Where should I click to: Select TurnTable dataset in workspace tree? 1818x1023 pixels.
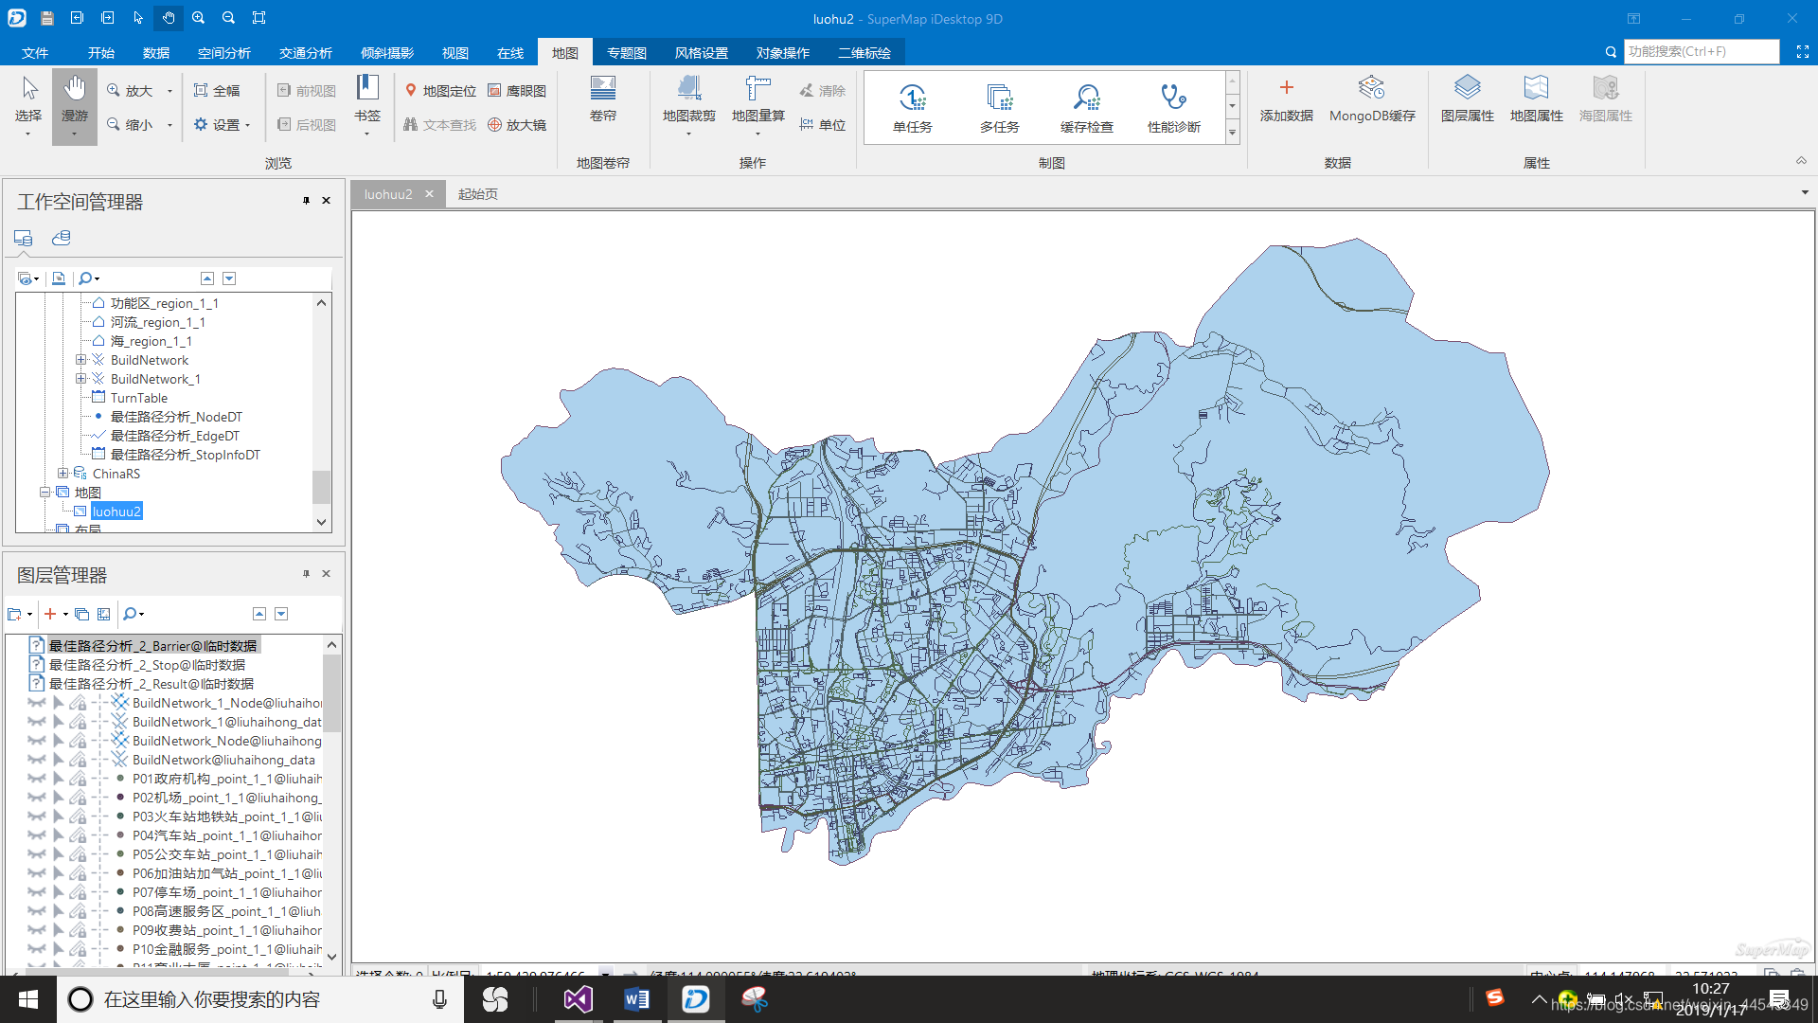tap(139, 398)
